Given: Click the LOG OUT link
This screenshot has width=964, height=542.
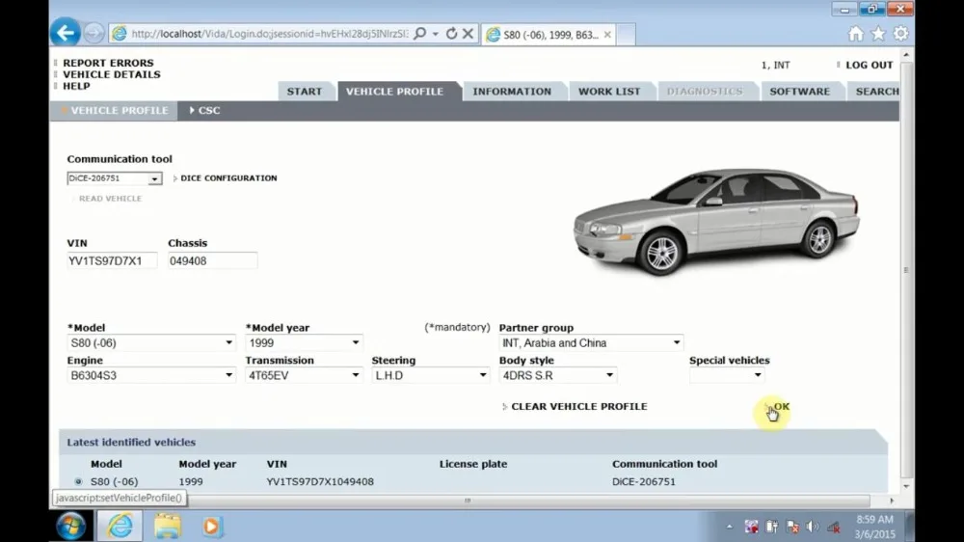Looking at the screenshot, I should [869, 65].
